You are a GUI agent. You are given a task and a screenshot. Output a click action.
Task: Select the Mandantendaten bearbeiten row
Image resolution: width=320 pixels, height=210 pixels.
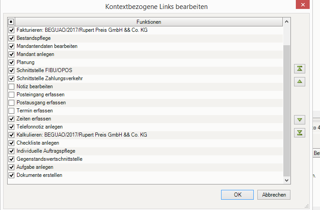(x=47, y=46)
